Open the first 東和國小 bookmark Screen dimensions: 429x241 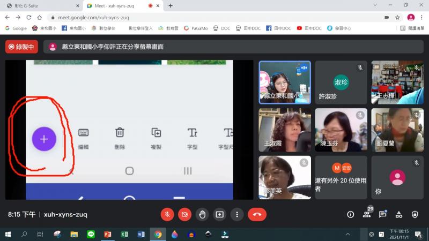point(45,28)
